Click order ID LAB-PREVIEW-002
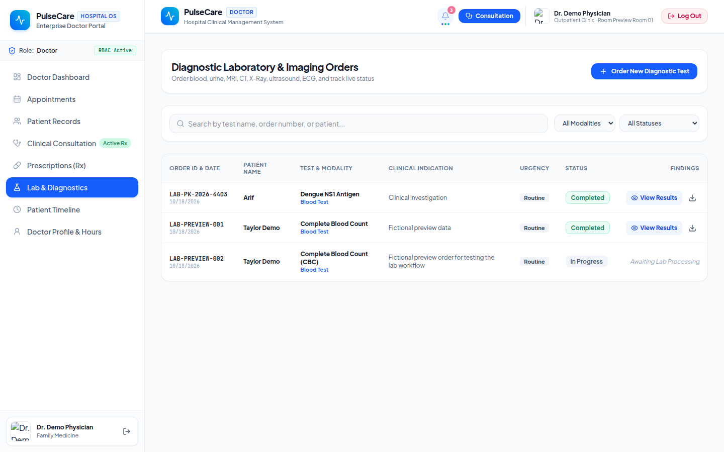 (197, 259)
